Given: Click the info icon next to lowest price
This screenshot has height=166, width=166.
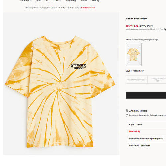Looking at the screenshot, I should [x=165, y=29].
